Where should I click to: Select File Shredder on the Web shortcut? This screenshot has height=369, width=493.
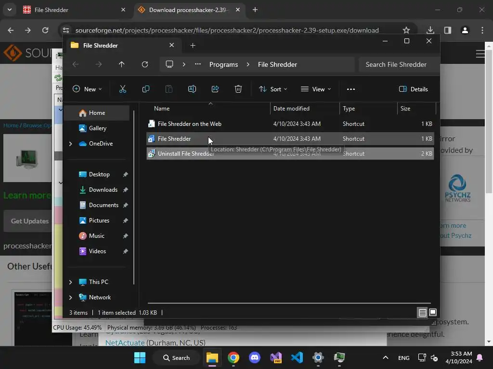290,124
